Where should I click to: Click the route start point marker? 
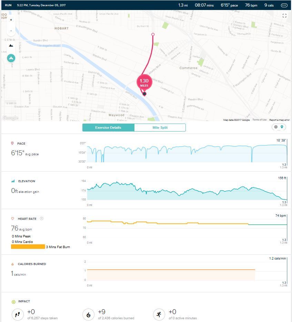tap(153, 35)
